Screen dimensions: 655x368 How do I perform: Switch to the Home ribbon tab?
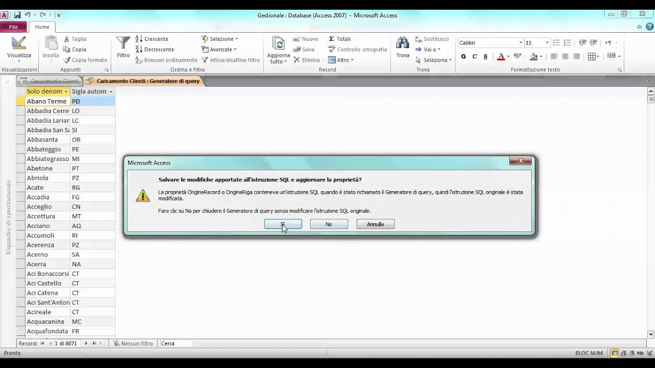click(x=42, y=27)
